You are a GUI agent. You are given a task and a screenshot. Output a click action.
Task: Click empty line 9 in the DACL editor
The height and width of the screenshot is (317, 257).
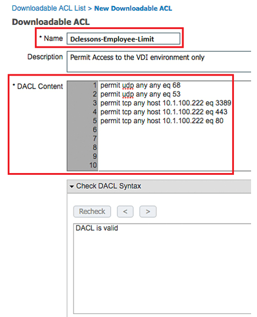pos(174,156)
